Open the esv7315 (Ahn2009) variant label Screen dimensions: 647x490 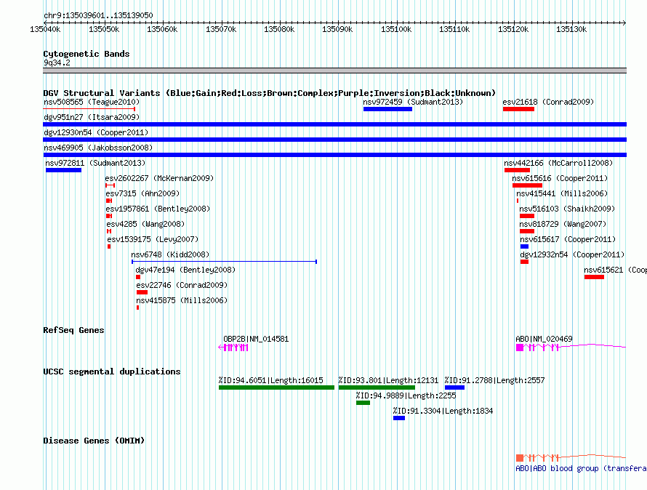[x=142, y=193]
